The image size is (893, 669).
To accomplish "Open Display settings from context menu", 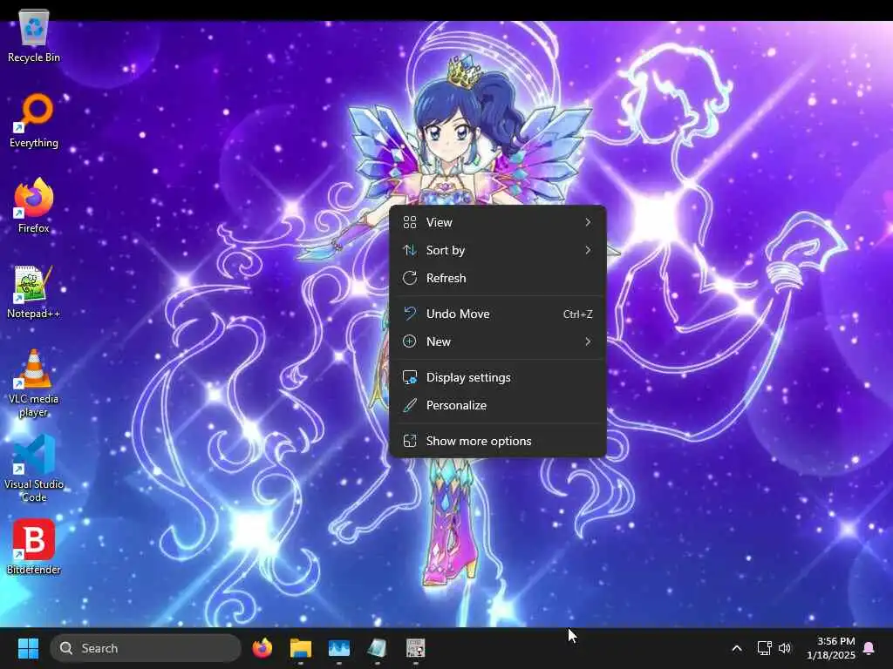I will point(497,378).
